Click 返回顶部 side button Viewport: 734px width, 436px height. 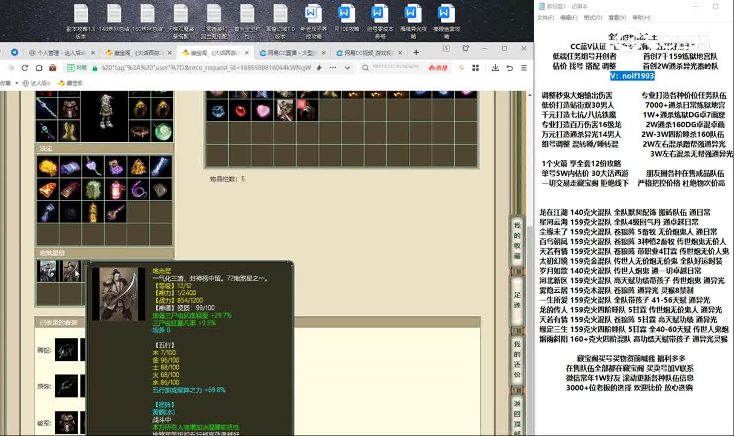click(517, 416)
